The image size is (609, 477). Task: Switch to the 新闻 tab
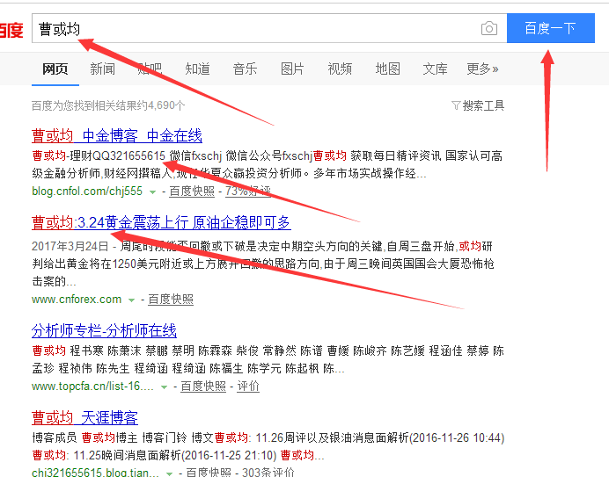[x=103, y=69]
